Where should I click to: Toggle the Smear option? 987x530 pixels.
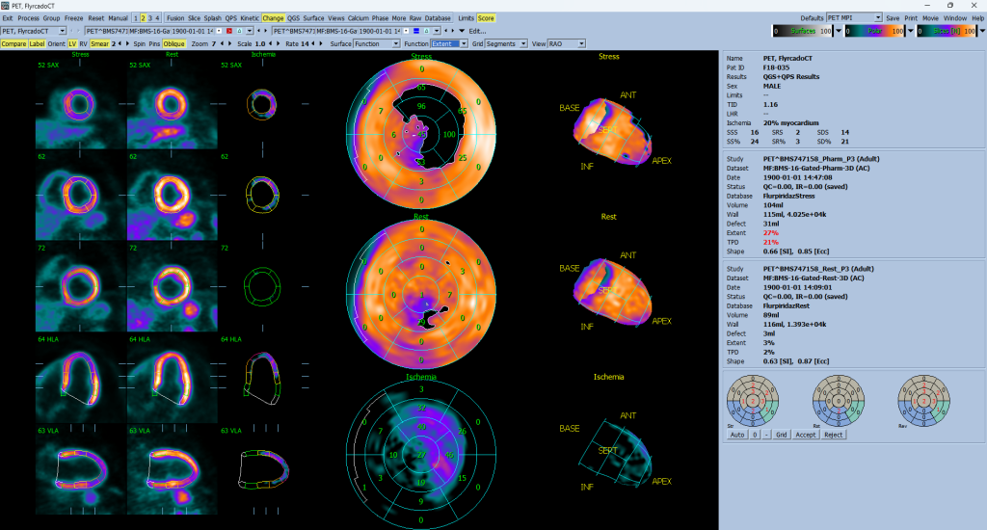99,44
